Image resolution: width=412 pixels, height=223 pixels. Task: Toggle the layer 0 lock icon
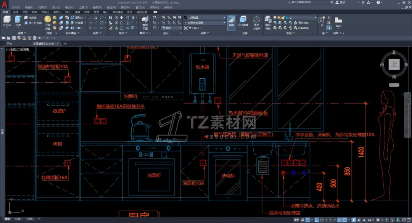[x=283, y=18]
